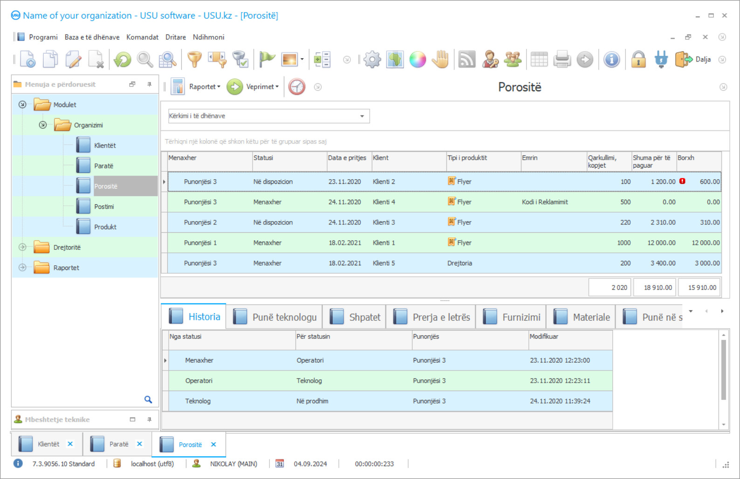Collapse the Modulet tree node
Screen dimensions: 740x479
(x=22, y=105)
